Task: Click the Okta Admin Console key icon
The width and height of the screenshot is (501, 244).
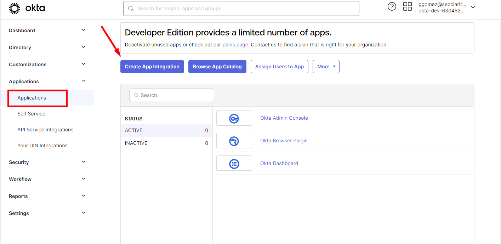Action: (234, 118)
